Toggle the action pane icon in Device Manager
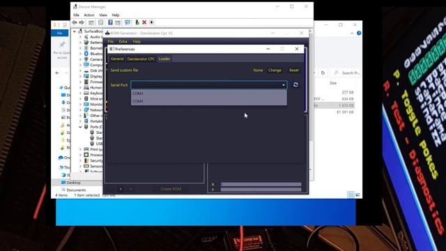The height and width of the screenshot is (251, 446). pos(118,22)
